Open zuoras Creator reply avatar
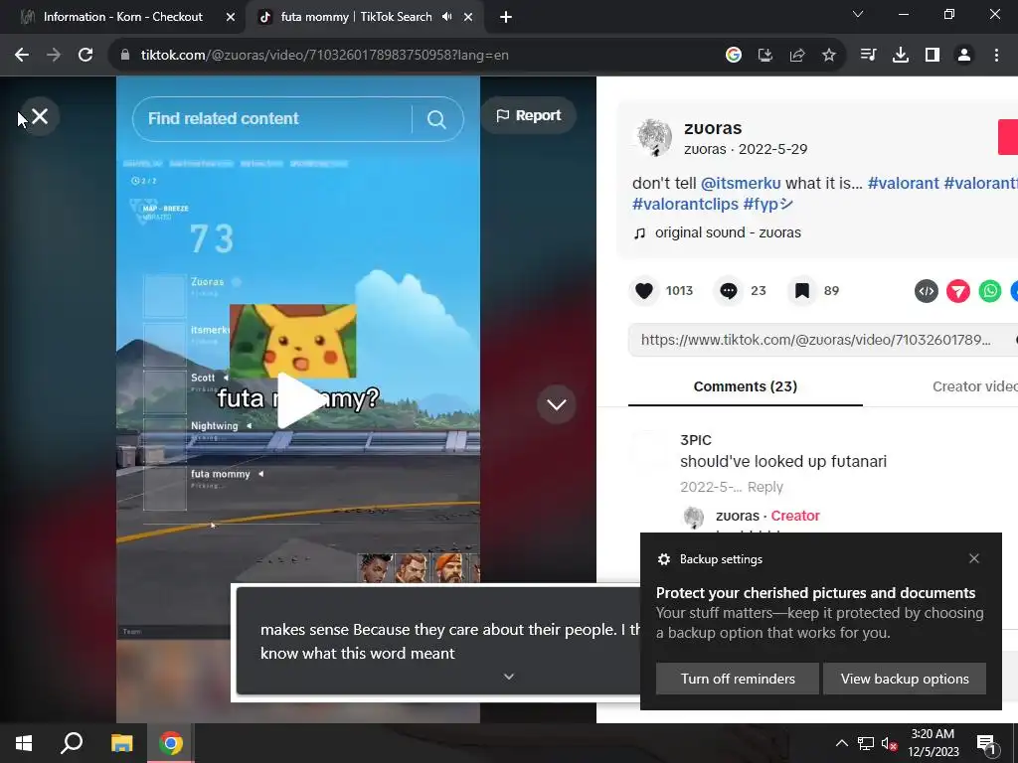The height and width of the screenshot is (763, 1018). click(693, 517)
